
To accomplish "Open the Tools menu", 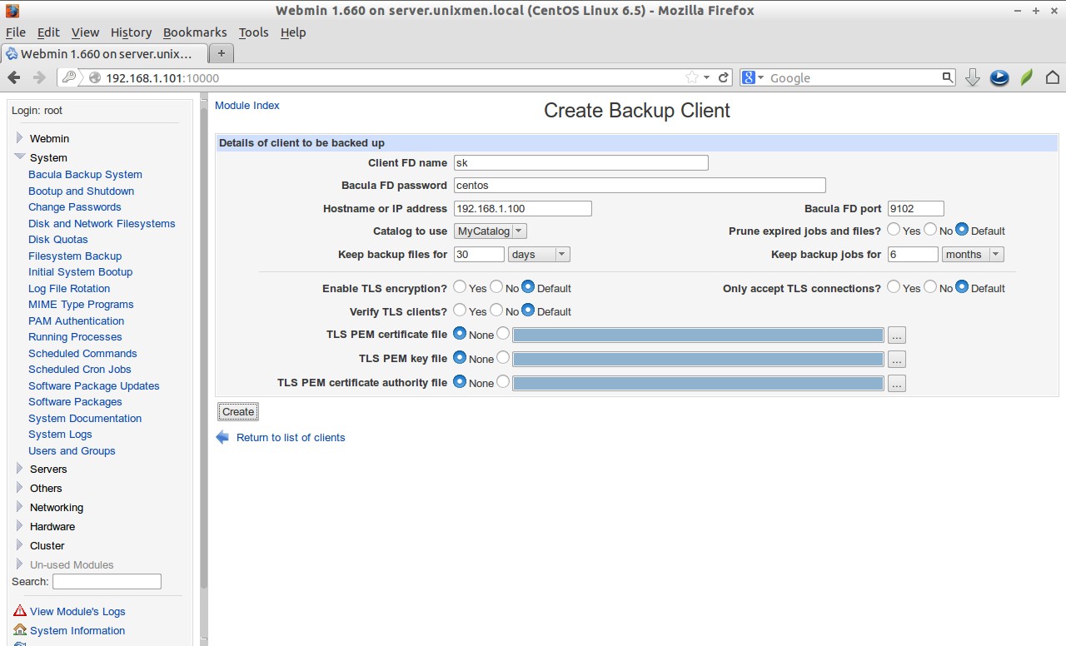I will tap(253, 32).
